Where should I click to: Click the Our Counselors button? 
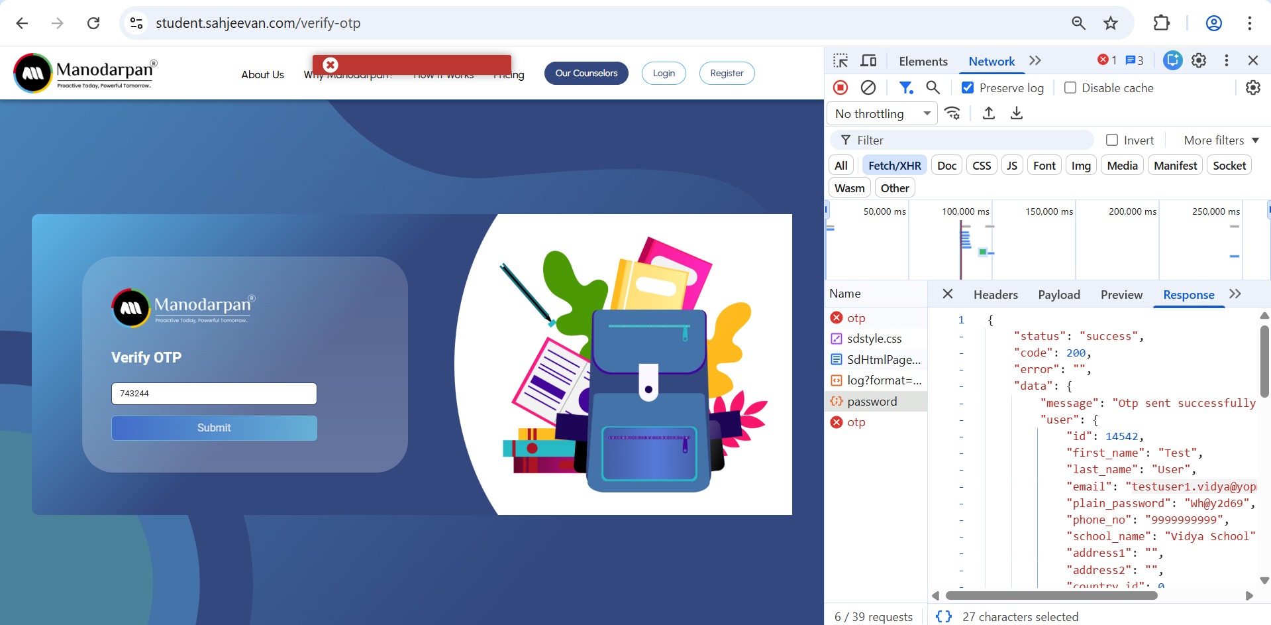point(586,73)
